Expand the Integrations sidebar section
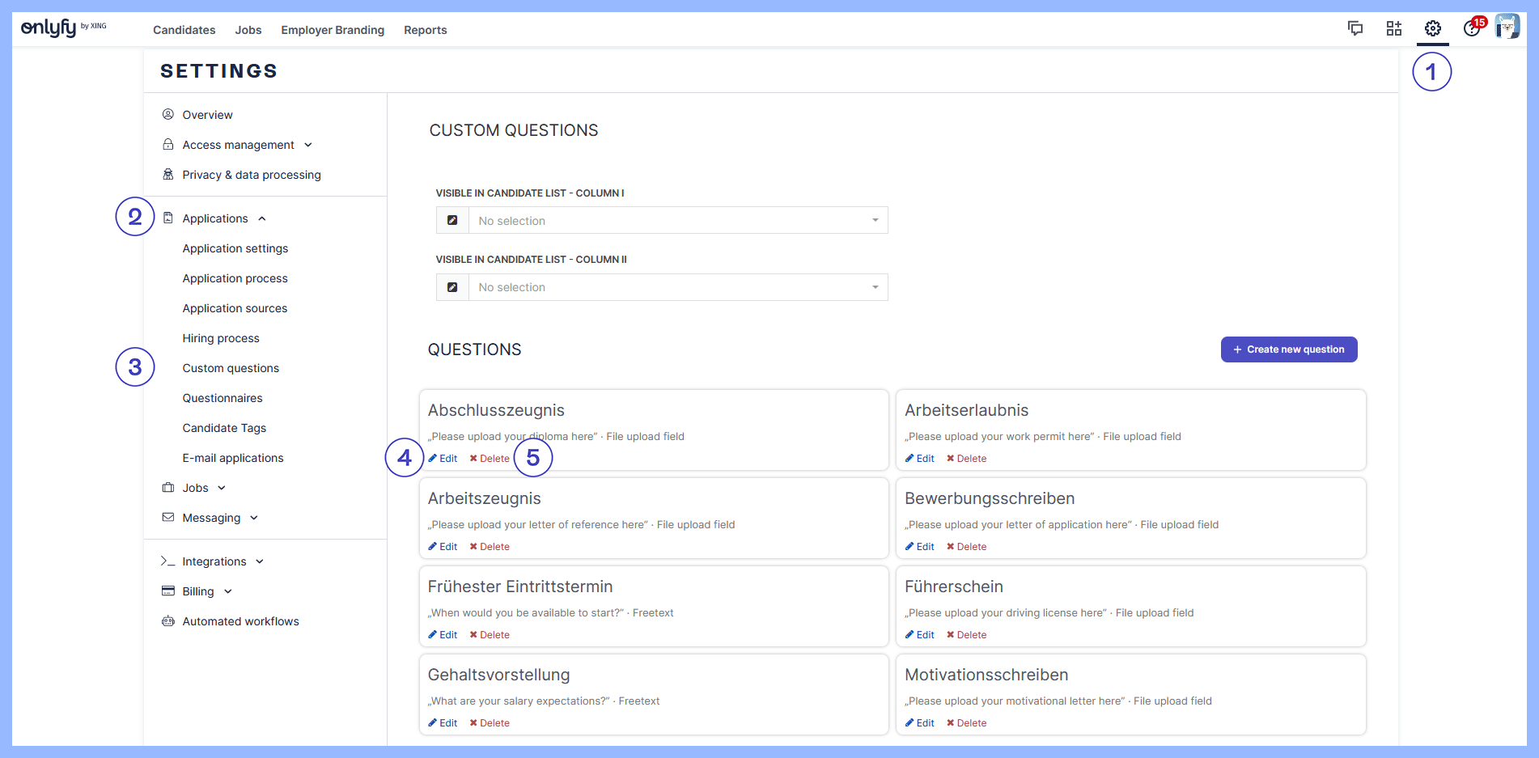Screen dimensions: 1539x758 [x=214, y=561]
